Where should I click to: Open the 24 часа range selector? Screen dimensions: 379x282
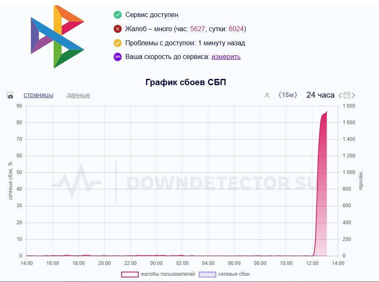tap(320, 95)
